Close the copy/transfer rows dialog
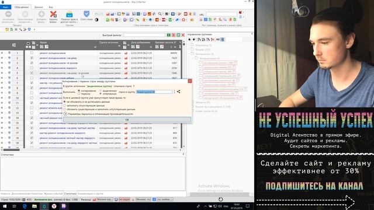This screenshot has width=374, height=210. [190, 81]
